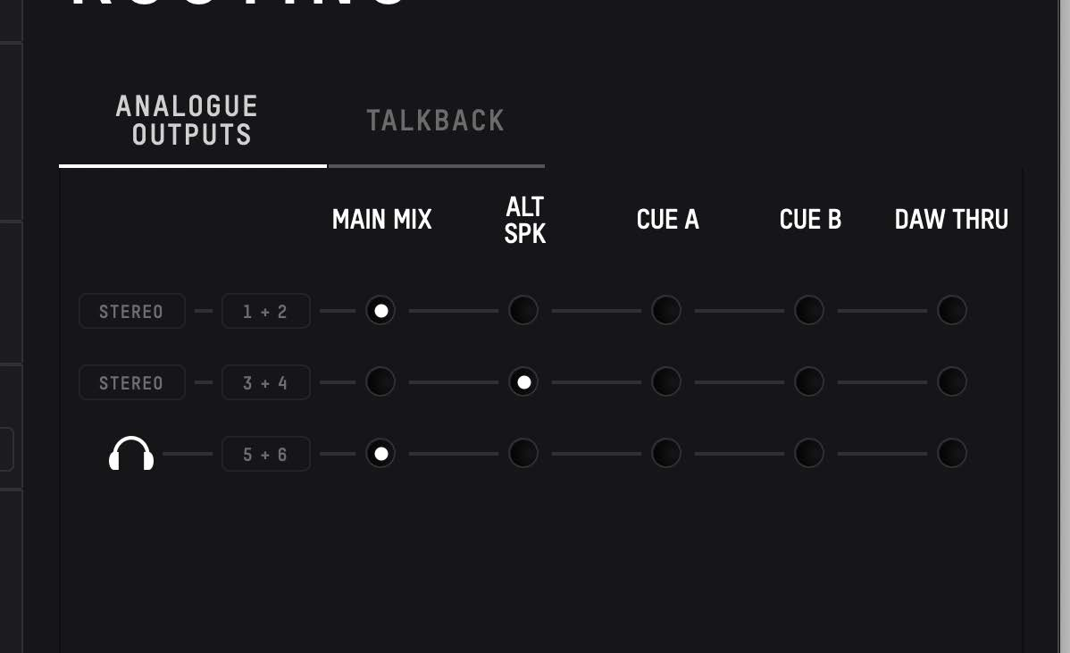This screenshot has width=1070, height=653.
Task: Route outputs 1 + 2 to CUE A
Action: tap(666, 311)
